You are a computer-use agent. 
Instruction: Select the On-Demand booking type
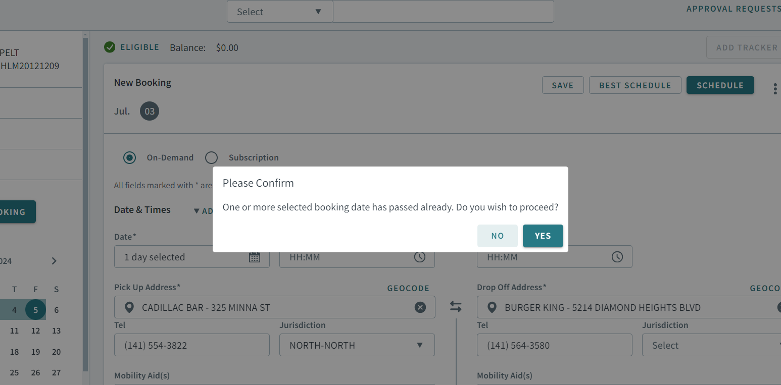click(x=129, y=157)
